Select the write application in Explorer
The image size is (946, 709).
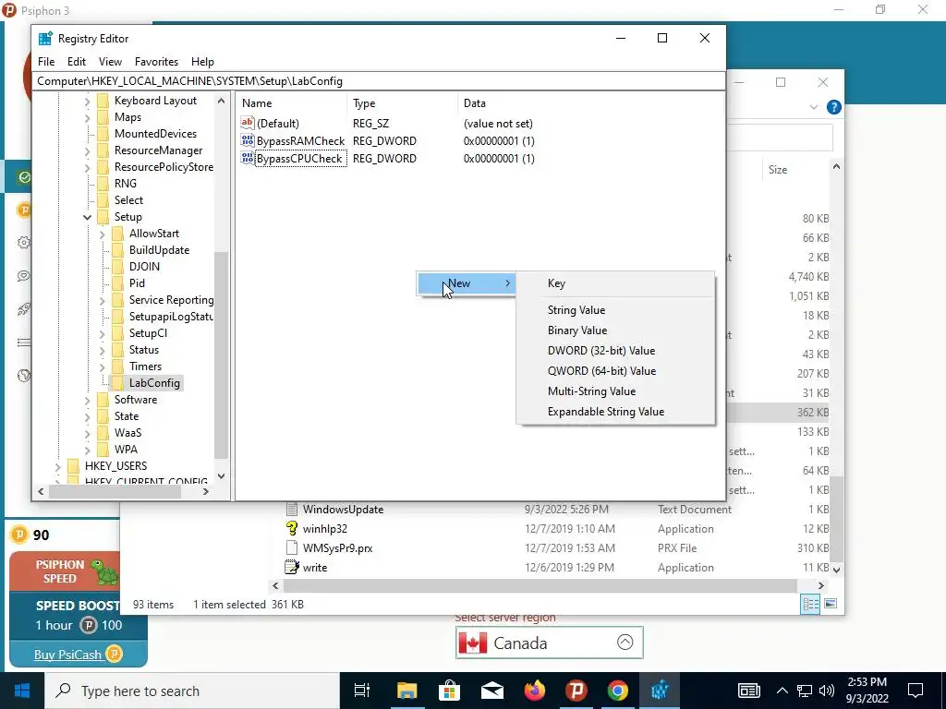315,568
